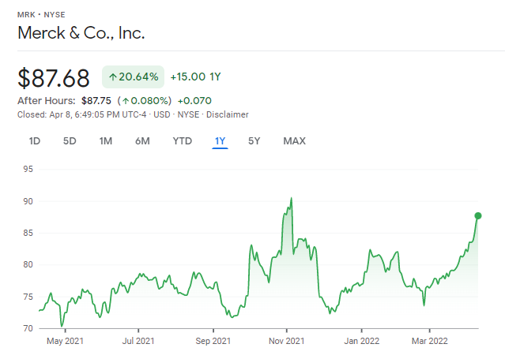Viewport: 505px width, 359px height.
Task: Switch to the 5D range tab
Action: pos(70,141)
